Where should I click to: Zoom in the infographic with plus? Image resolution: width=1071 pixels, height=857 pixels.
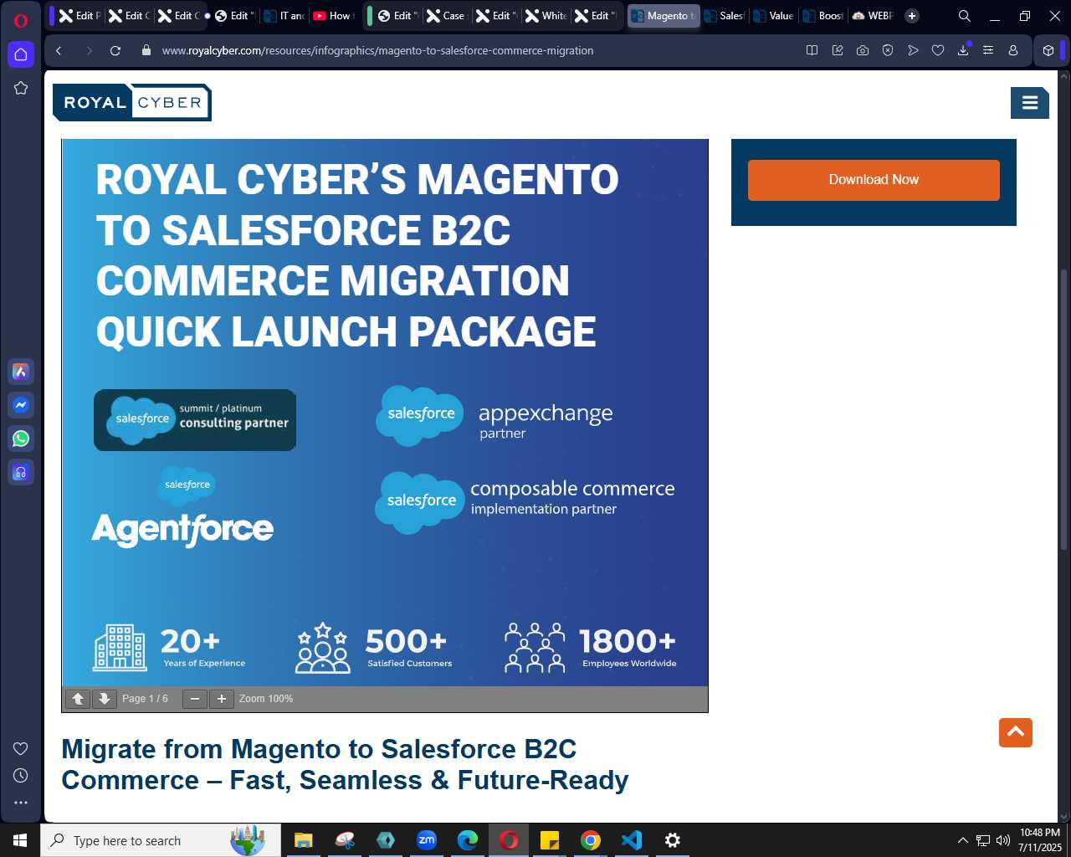(x=222, y=699)
